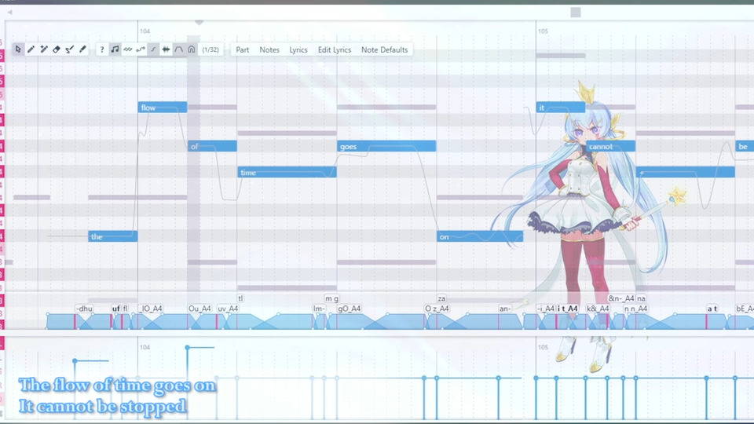Click the 'n n_A4' phoneme label
The width and height of the screenshot is (754, 424).
coord(635,309)
